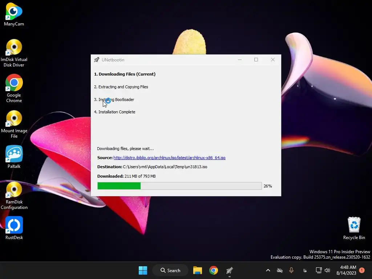Select the Mount Image File shortcut
This screenshot has height=279, width=372.
[14, 124]
